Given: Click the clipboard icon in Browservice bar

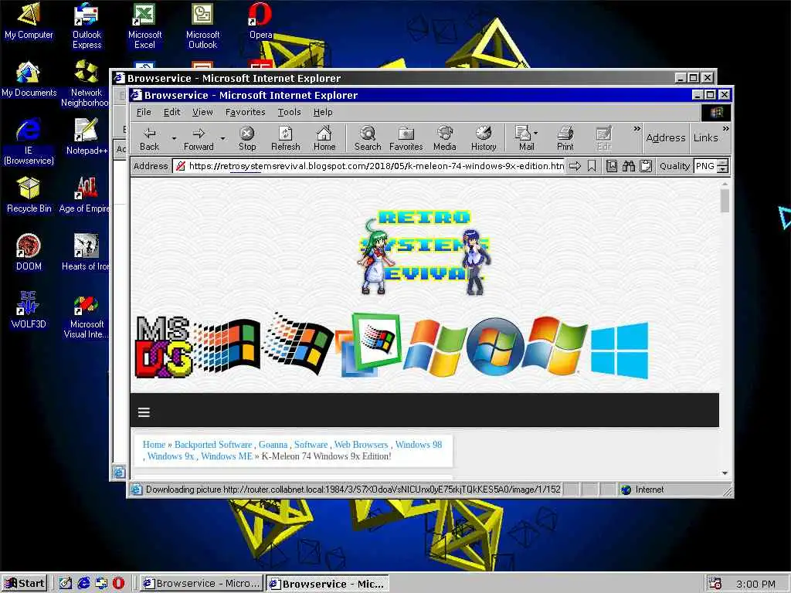Looking at the screenshot, I should 646,166.
